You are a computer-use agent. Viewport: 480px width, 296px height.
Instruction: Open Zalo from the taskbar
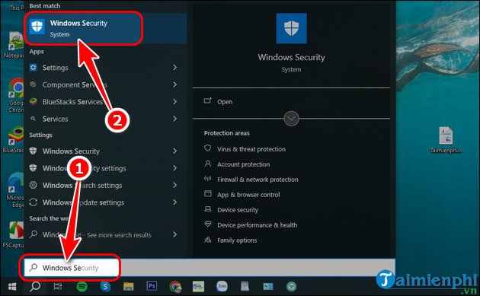pos(222,286)
